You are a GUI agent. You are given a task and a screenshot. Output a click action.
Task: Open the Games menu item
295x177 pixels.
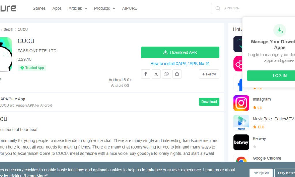coord(39,8)
